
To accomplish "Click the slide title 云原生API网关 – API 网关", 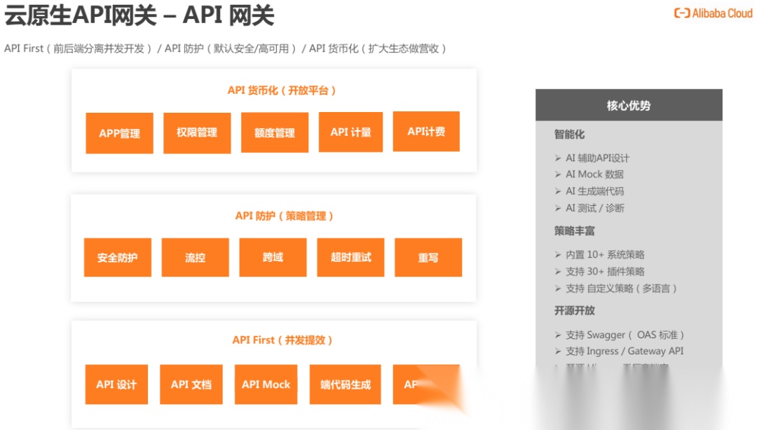I will pyautogui.click(x=139, y=15).
